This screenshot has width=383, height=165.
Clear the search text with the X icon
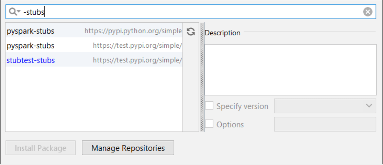[x=368, y=12]
